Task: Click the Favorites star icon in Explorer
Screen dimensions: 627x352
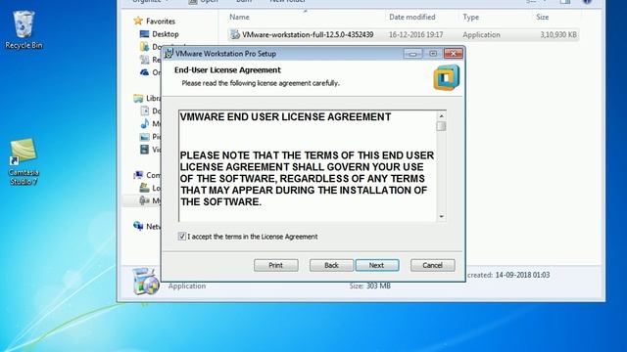Action: (x=138, y=21)
